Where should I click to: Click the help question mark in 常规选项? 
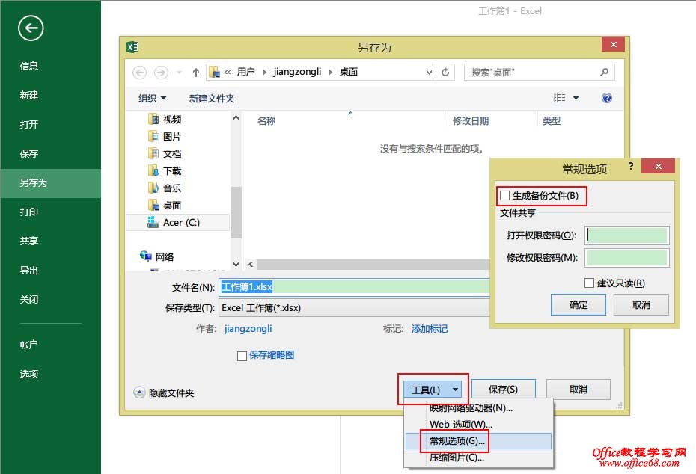[631, 166]
